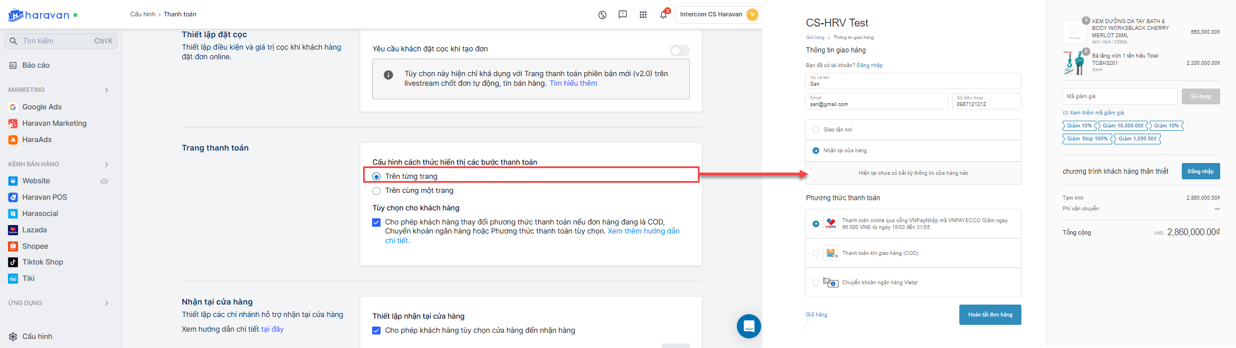Viewport: 1236px width, 348px height.
Task: Expand the KÊNH BÁN HÀNG section
Action: [x=106, y=165]
